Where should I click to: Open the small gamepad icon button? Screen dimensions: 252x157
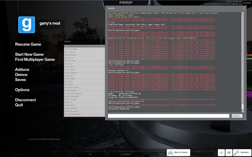(x=221, y=153)
